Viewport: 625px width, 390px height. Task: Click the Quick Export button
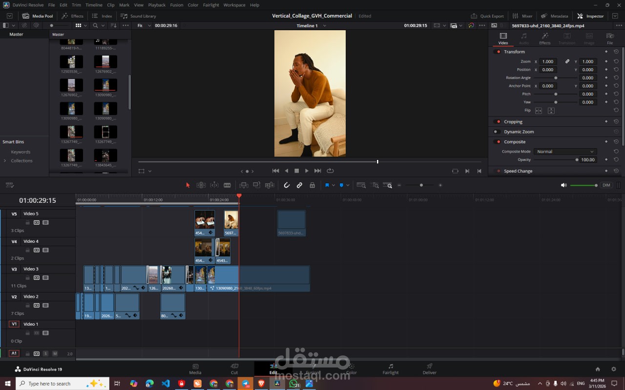click(x=487, y=16)
